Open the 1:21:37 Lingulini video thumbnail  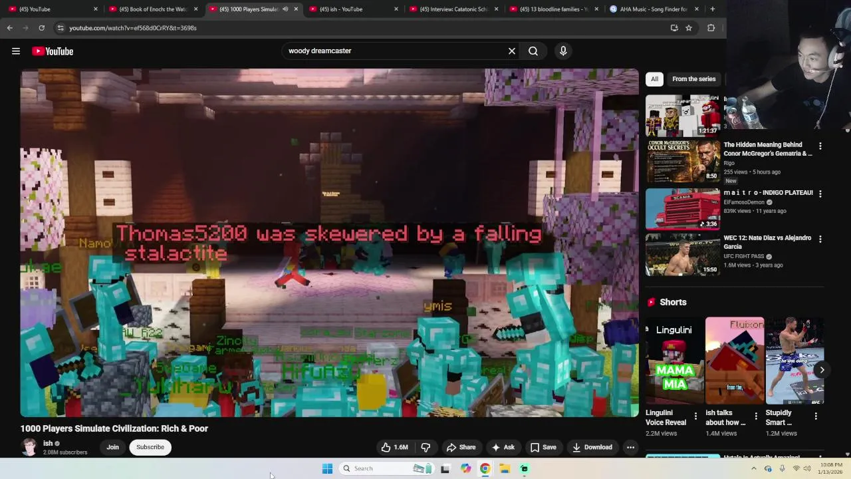682,115
